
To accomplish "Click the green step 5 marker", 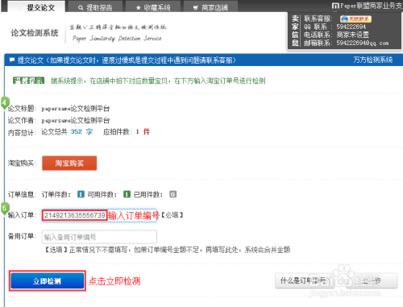I will coord(5,209).
